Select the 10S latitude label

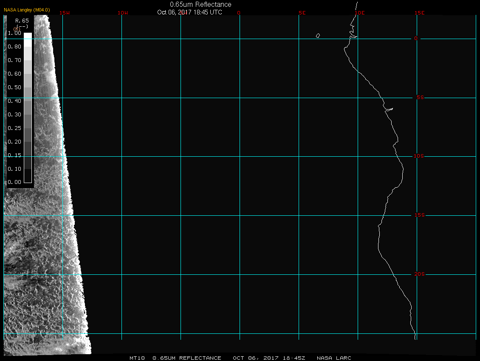[418, 156]
